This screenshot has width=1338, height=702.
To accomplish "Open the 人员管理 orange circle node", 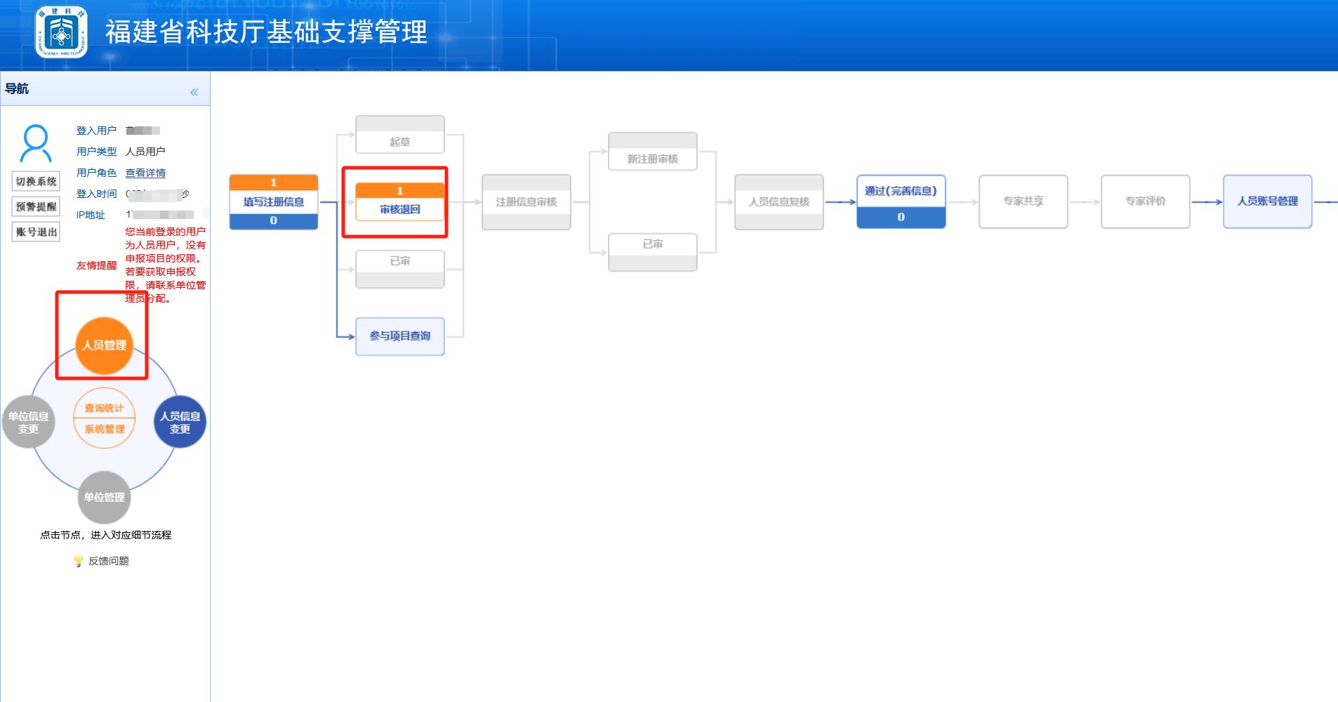I will click(105, 345).
